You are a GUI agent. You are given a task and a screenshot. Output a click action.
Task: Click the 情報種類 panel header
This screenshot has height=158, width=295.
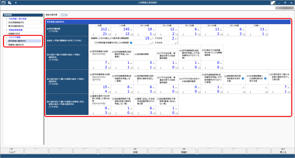pyautogui.click(x=23, y=15)
